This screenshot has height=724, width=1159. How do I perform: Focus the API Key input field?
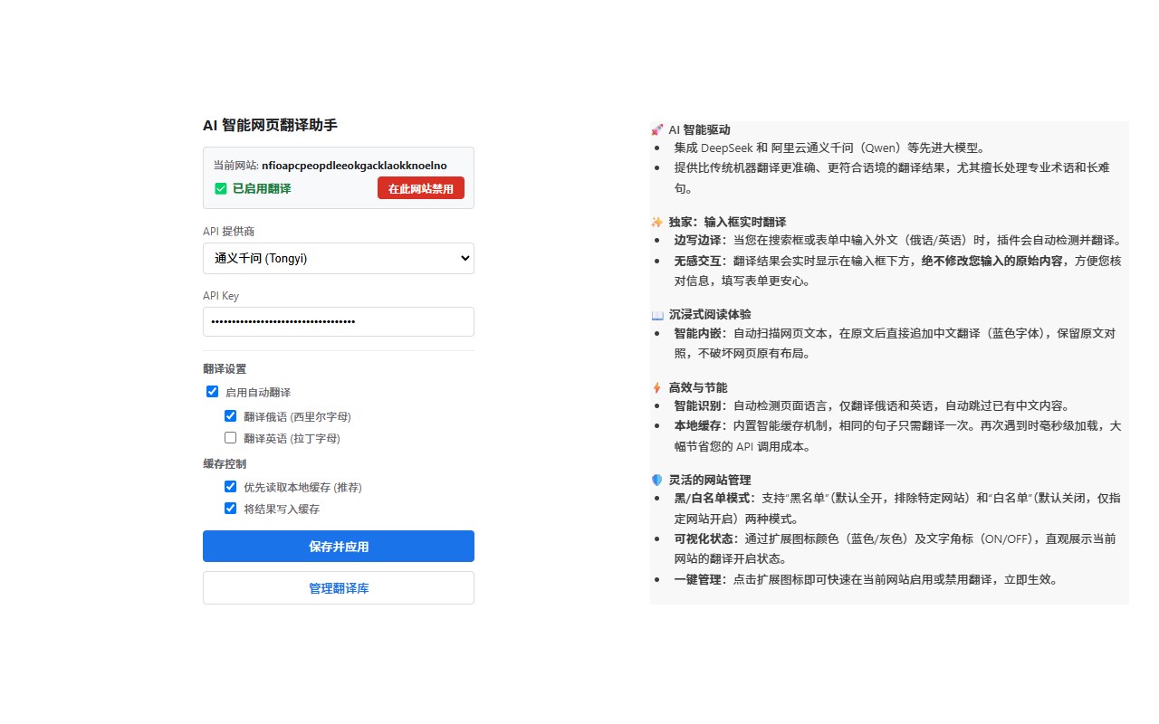(x=339, y=322)
